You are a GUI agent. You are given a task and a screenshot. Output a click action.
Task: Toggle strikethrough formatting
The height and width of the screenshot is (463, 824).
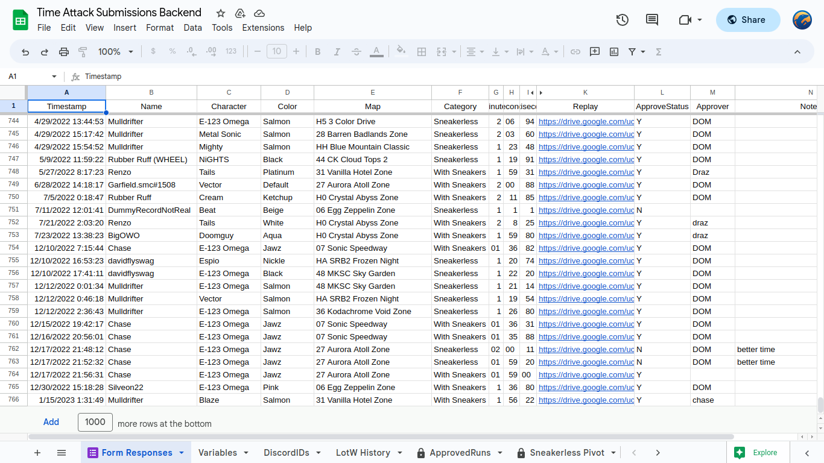pos(357,52)
